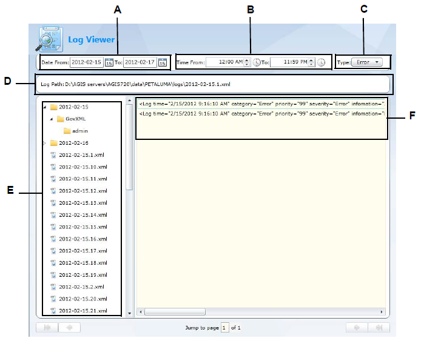Increase the Time From value with up arrow
The image size is (421, 344).
point(247,60)
